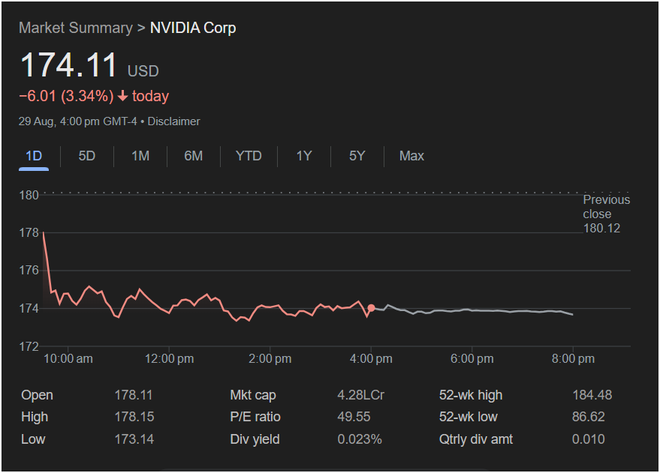The image size is (660, 473).
Task: Switch to the 5D chart tab
Action: click(x=87, y=156)
